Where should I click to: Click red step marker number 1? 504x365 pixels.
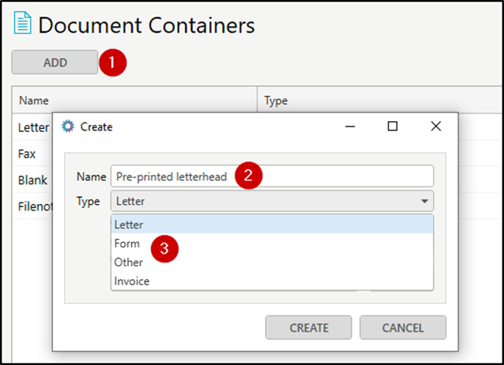pos(113,63)
